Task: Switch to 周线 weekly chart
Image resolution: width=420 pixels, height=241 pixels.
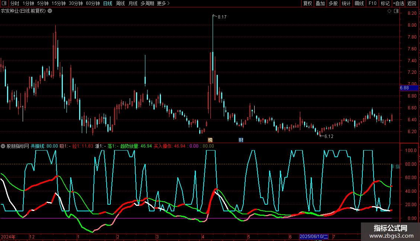Action: 120,3
